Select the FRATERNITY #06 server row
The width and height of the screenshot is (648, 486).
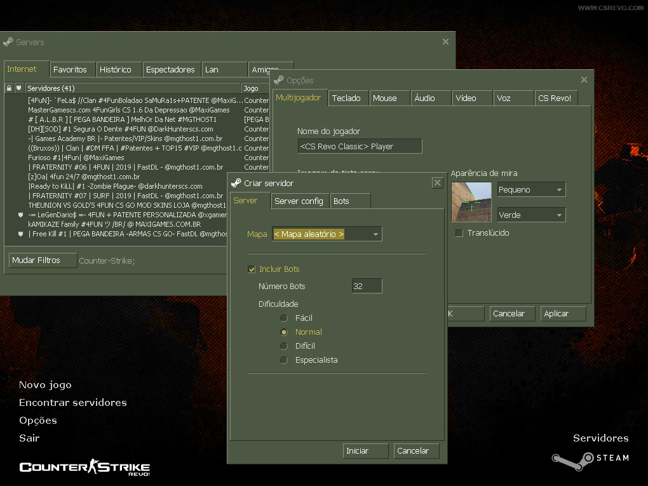pyautogui.click(x=137, y=167)
